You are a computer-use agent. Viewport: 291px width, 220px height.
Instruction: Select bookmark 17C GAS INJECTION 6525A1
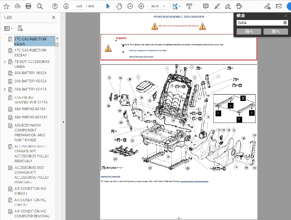[x=30, y=52]
